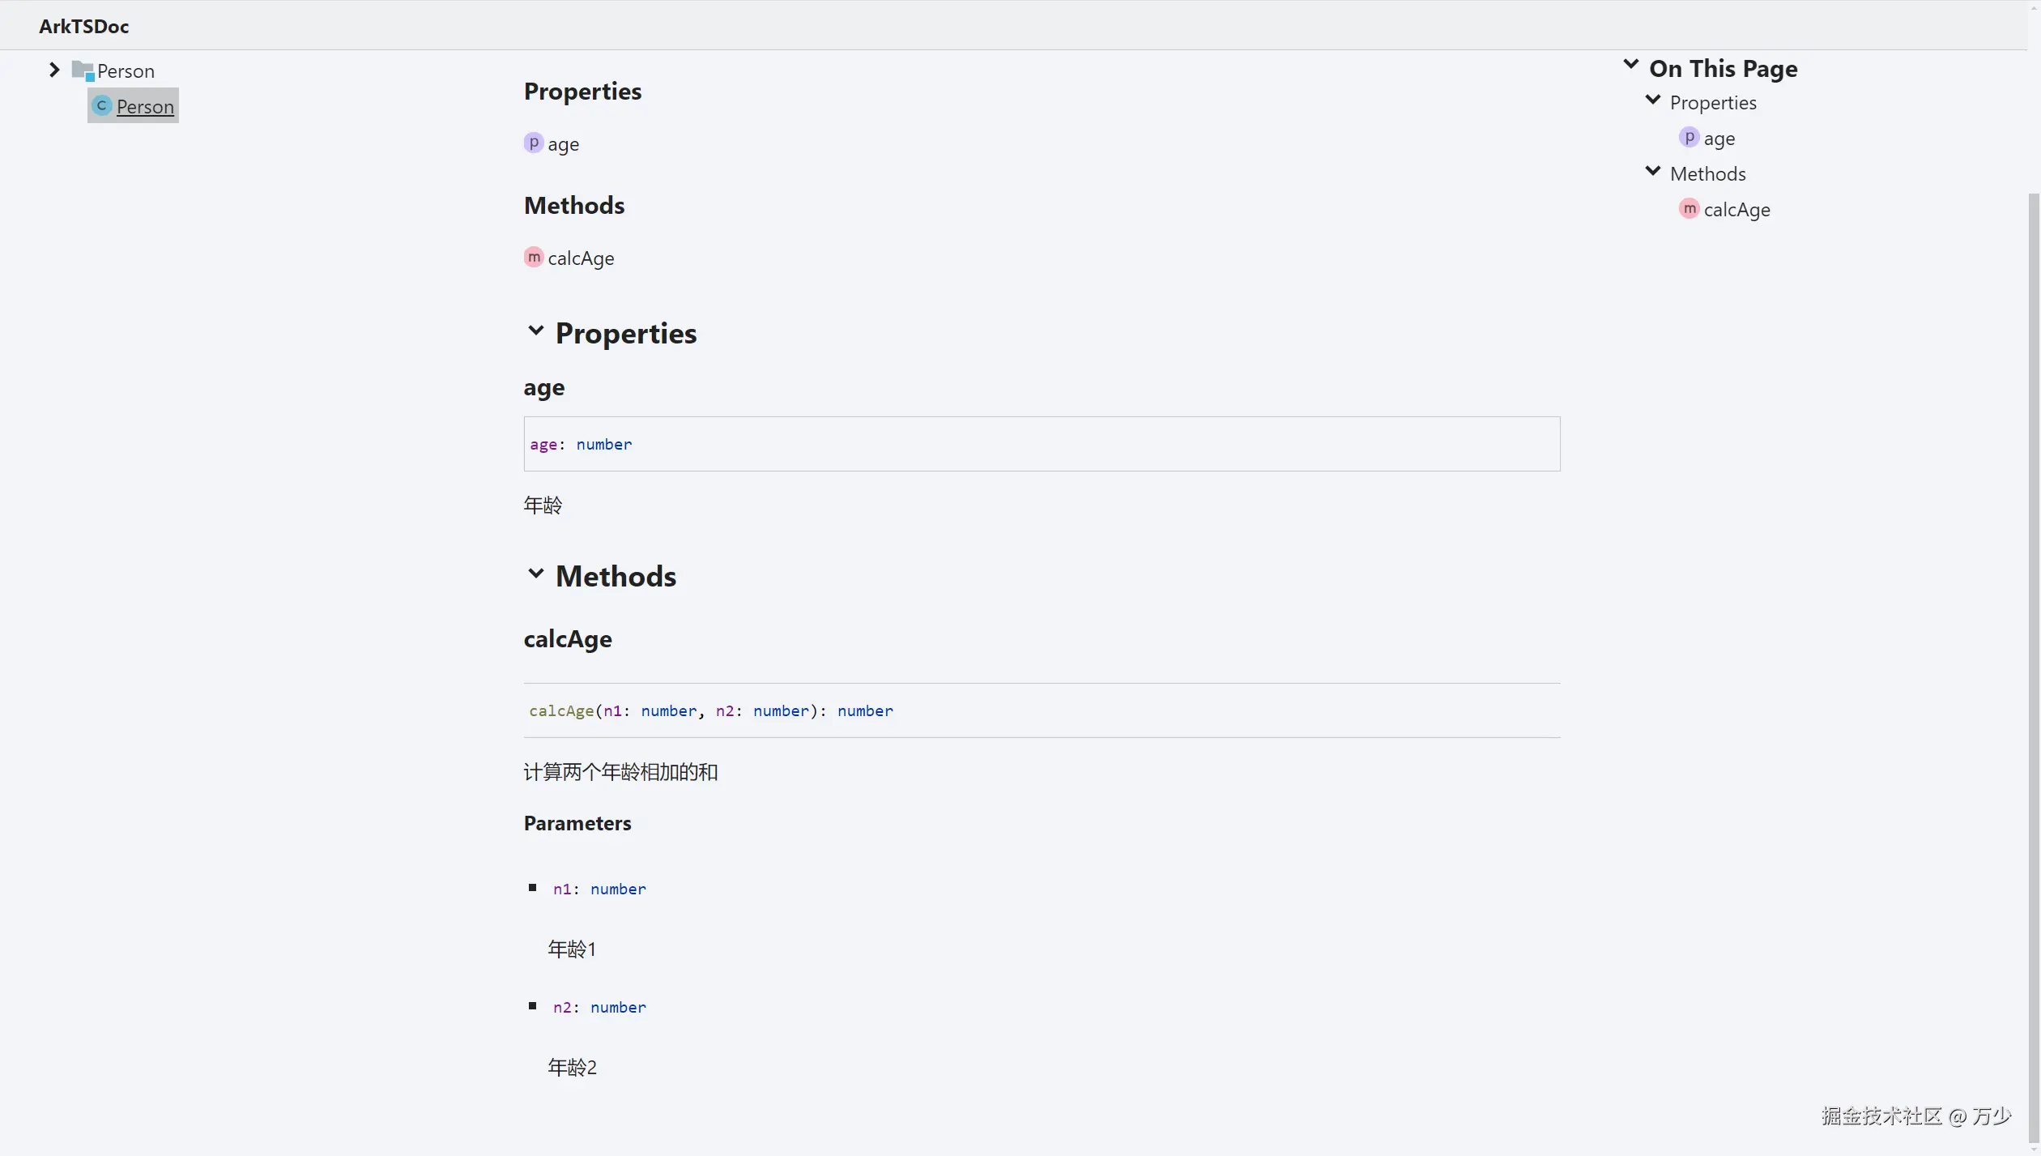Collapse the main Methods section chevron
Screen dimensions: 2041x1156
[535, 574]
